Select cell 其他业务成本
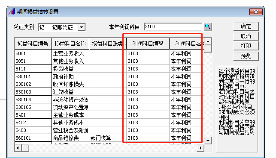 pos(70,123)
